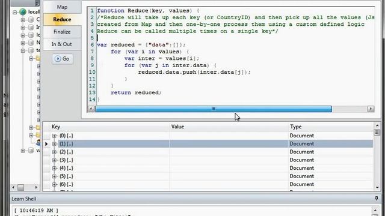Click the up arrow of the results grid scrollbar

377,125
